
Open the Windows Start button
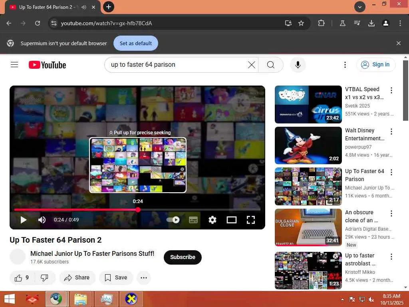pos(10,299)
